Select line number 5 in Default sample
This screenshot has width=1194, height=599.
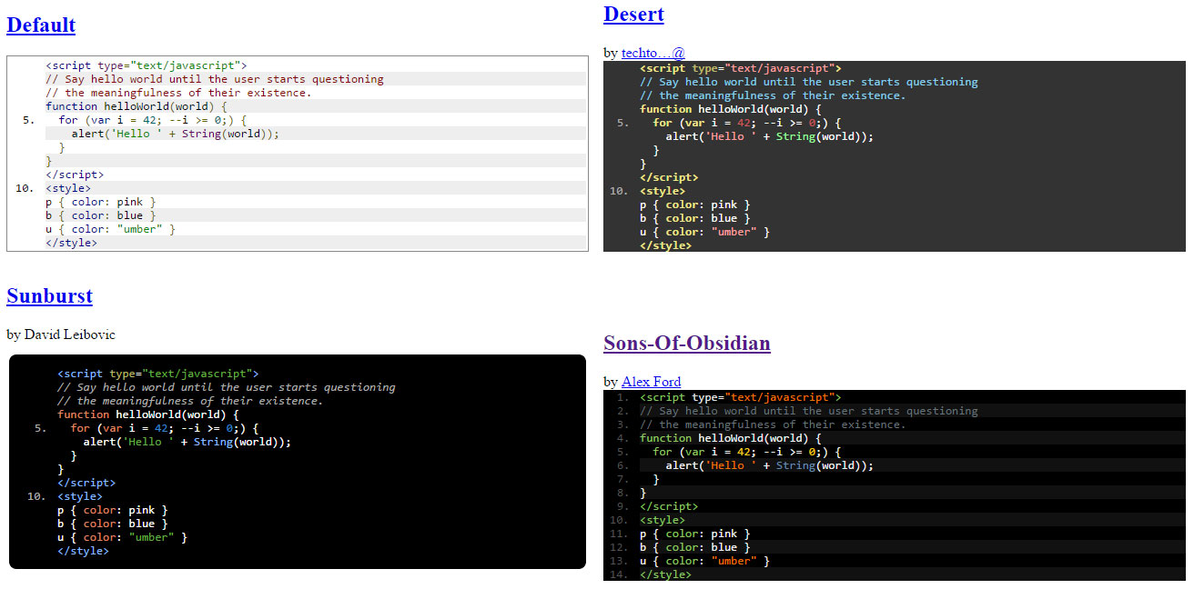[x=24, y=119]
